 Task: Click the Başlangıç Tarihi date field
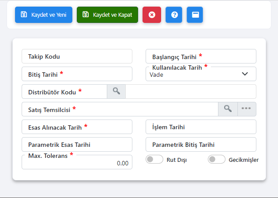201,56
